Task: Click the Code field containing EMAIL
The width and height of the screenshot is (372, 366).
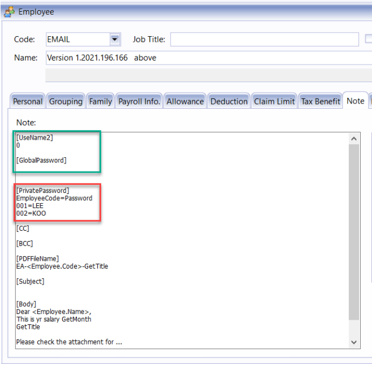Action: (x=77, y=39)
